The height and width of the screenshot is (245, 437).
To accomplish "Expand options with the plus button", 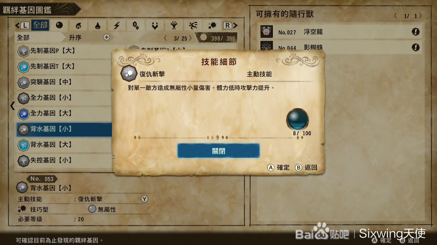I will pyautogui.click(x=107, y=37).
